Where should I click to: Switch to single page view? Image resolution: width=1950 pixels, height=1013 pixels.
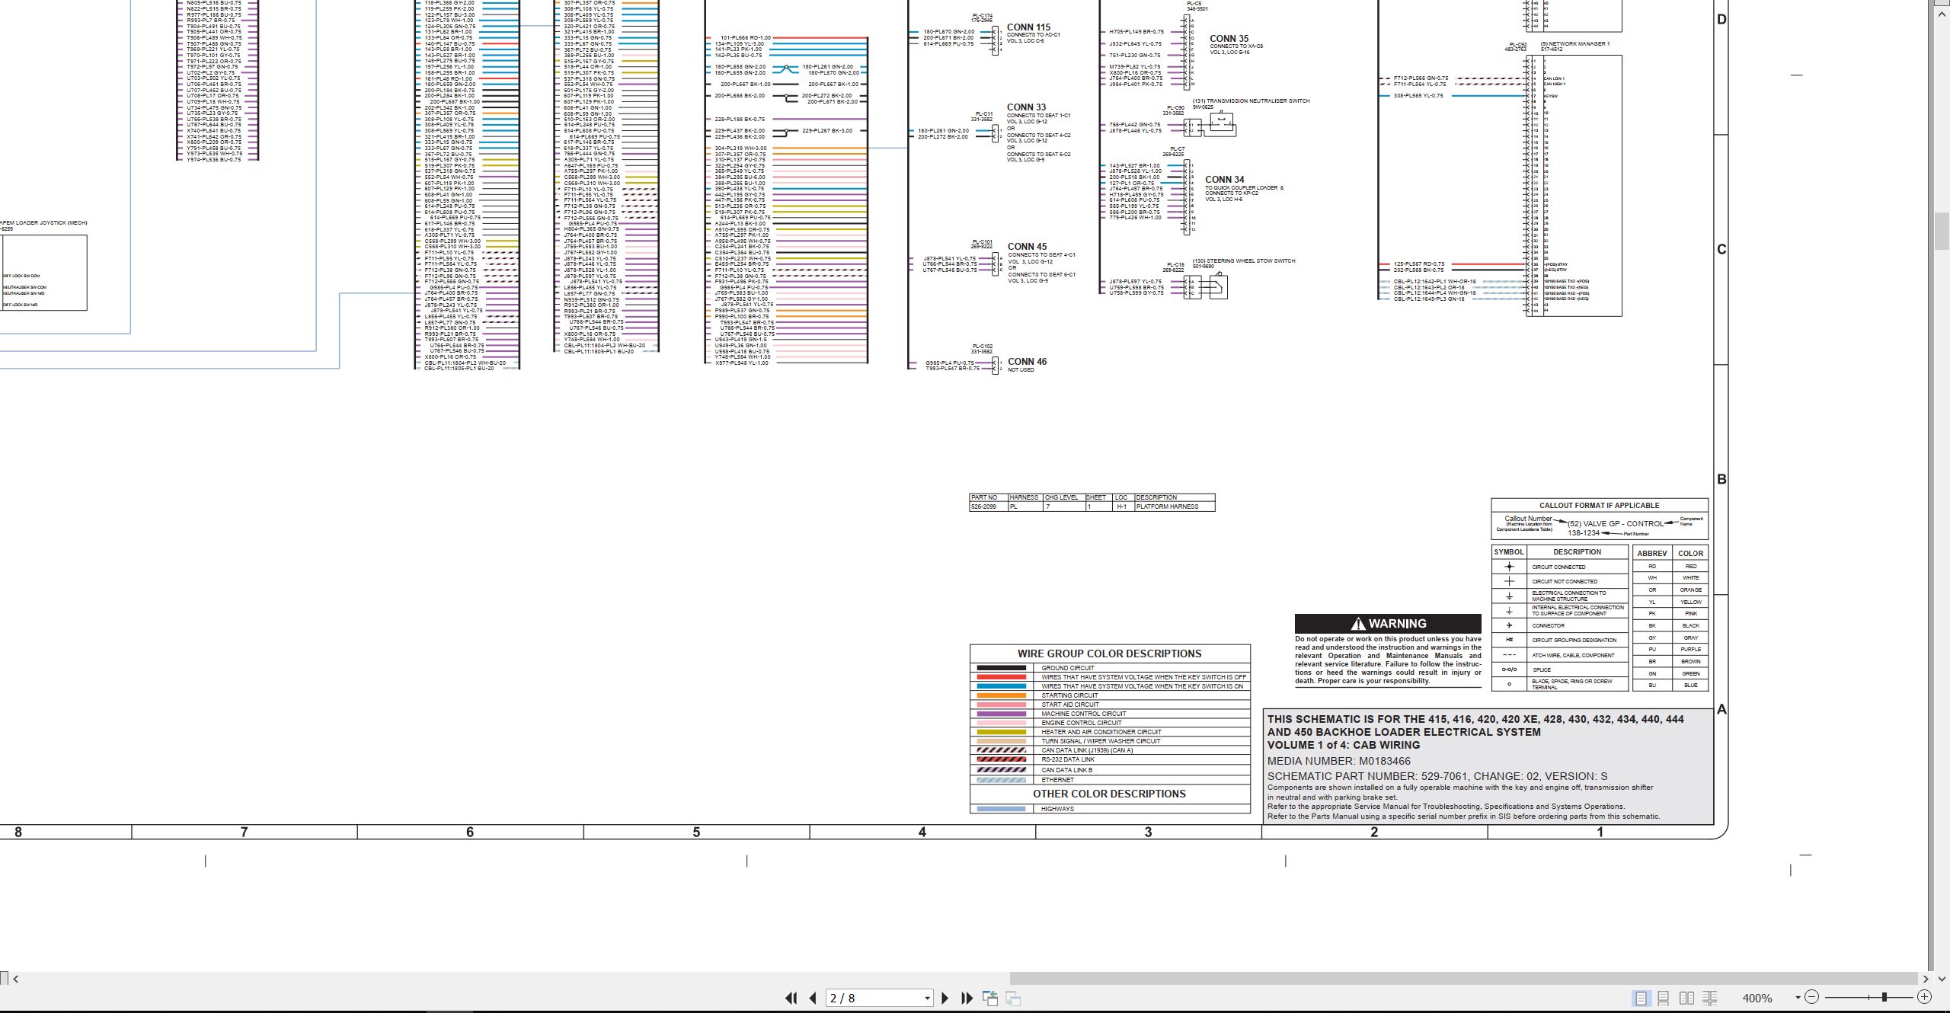point(1641,998)
